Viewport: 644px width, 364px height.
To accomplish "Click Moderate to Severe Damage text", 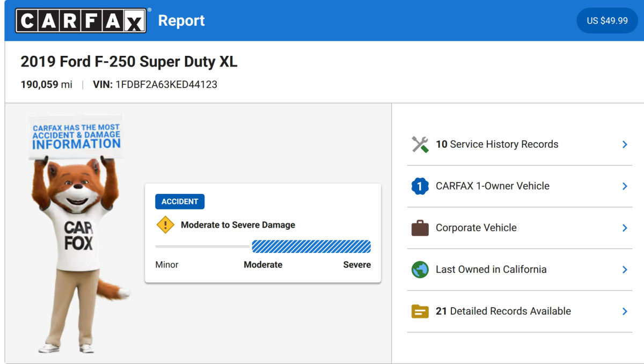I will pyautogui.click(x=238, y=225).
